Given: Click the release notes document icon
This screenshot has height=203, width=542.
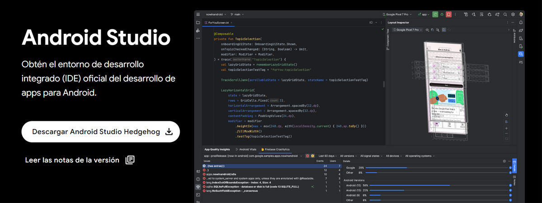Looking at the screenshot, I should (130, 160).
